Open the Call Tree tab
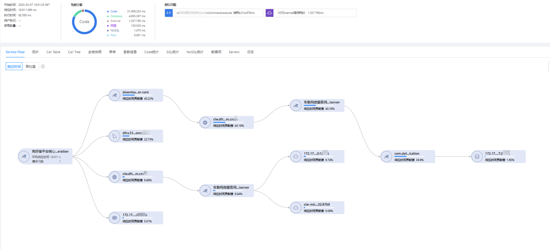Image resolution: width=550 pixels, height=252 pixels. tap(74, 52)
